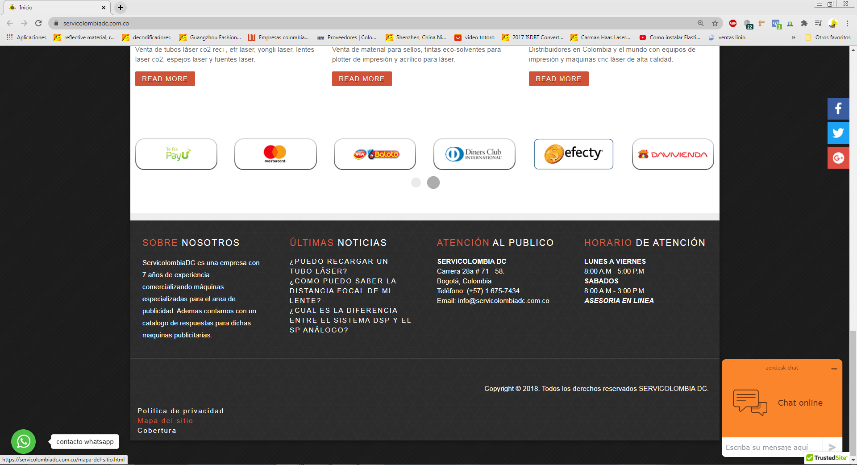Expand the hidden bookmarks chevron
The width and height of the screenshot is (857, 465).
click(793, 37)
